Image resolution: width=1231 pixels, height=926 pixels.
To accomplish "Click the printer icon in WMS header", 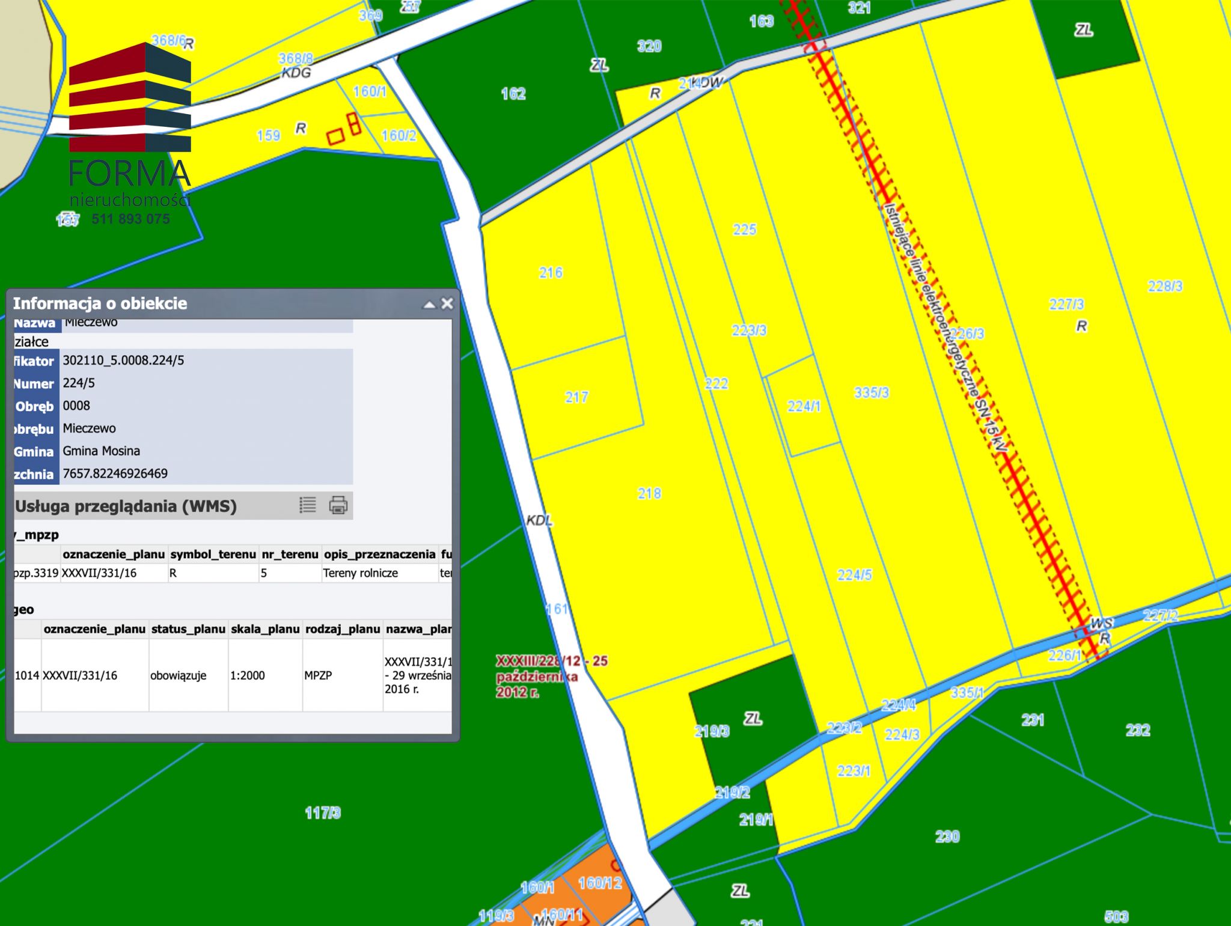I will tap(338, 505).
